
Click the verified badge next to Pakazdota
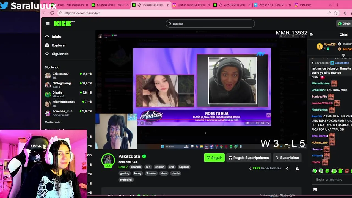pyautogui.click(x=144, y=156)
